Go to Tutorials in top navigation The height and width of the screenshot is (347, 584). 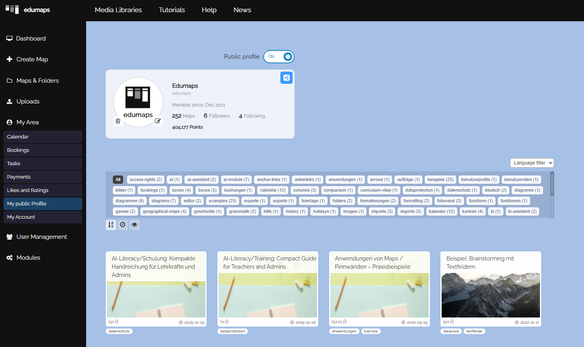coord(171,10)
